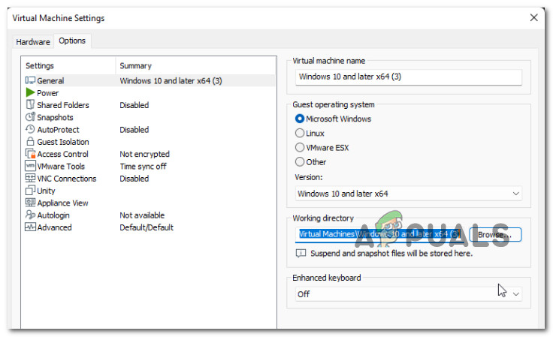
Task: Click the Autologin user icon
Action: pos(30,215)
